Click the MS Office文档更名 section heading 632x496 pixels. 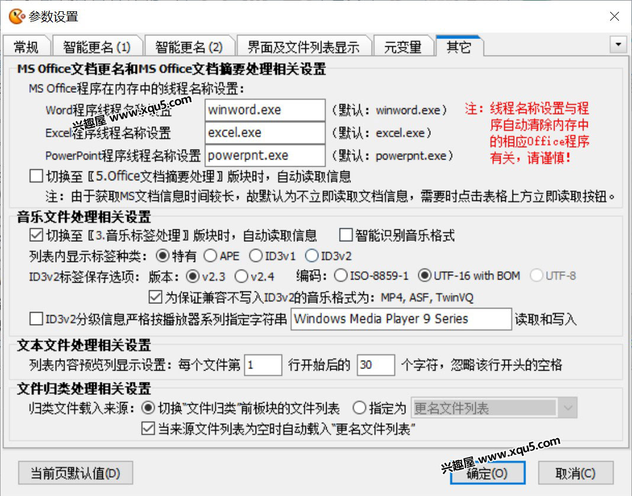tap(171, 69)
